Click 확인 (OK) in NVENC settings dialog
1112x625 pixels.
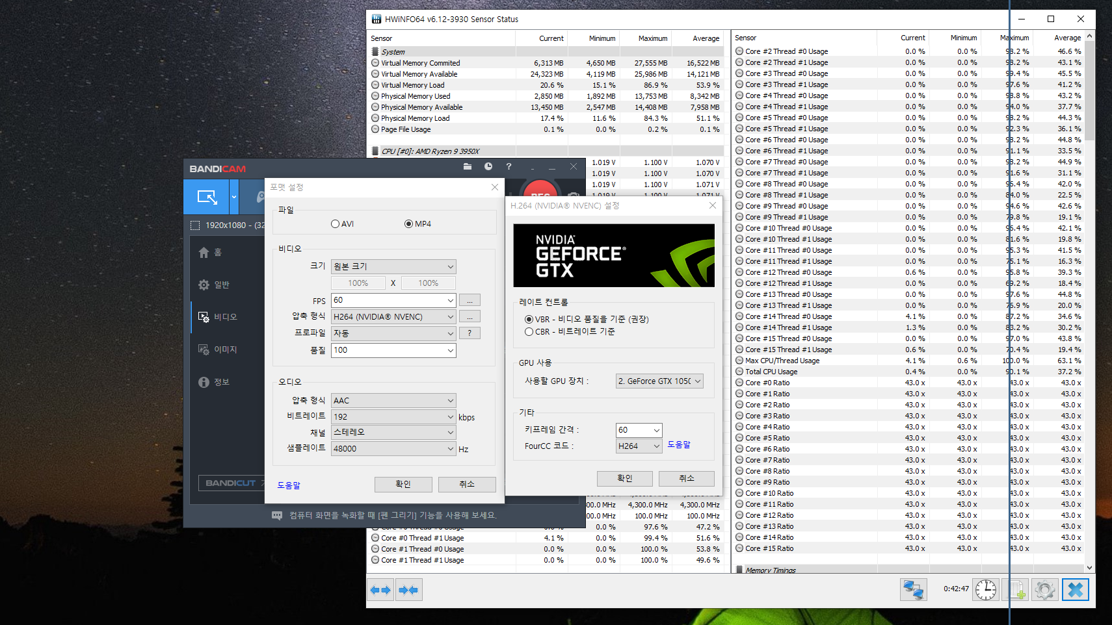click(x=625, y=478)
